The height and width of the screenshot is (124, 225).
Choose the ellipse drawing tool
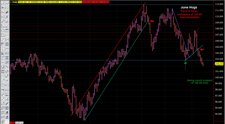click(7, 8)
